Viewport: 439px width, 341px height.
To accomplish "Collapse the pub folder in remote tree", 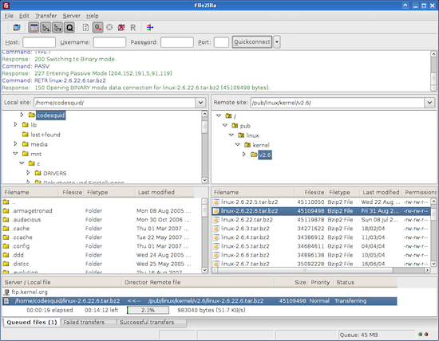I will [x=225, y=125].
